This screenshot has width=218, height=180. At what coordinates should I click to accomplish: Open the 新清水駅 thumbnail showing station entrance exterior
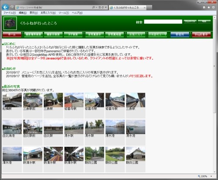pyautogui.click(x=33, y=154)
